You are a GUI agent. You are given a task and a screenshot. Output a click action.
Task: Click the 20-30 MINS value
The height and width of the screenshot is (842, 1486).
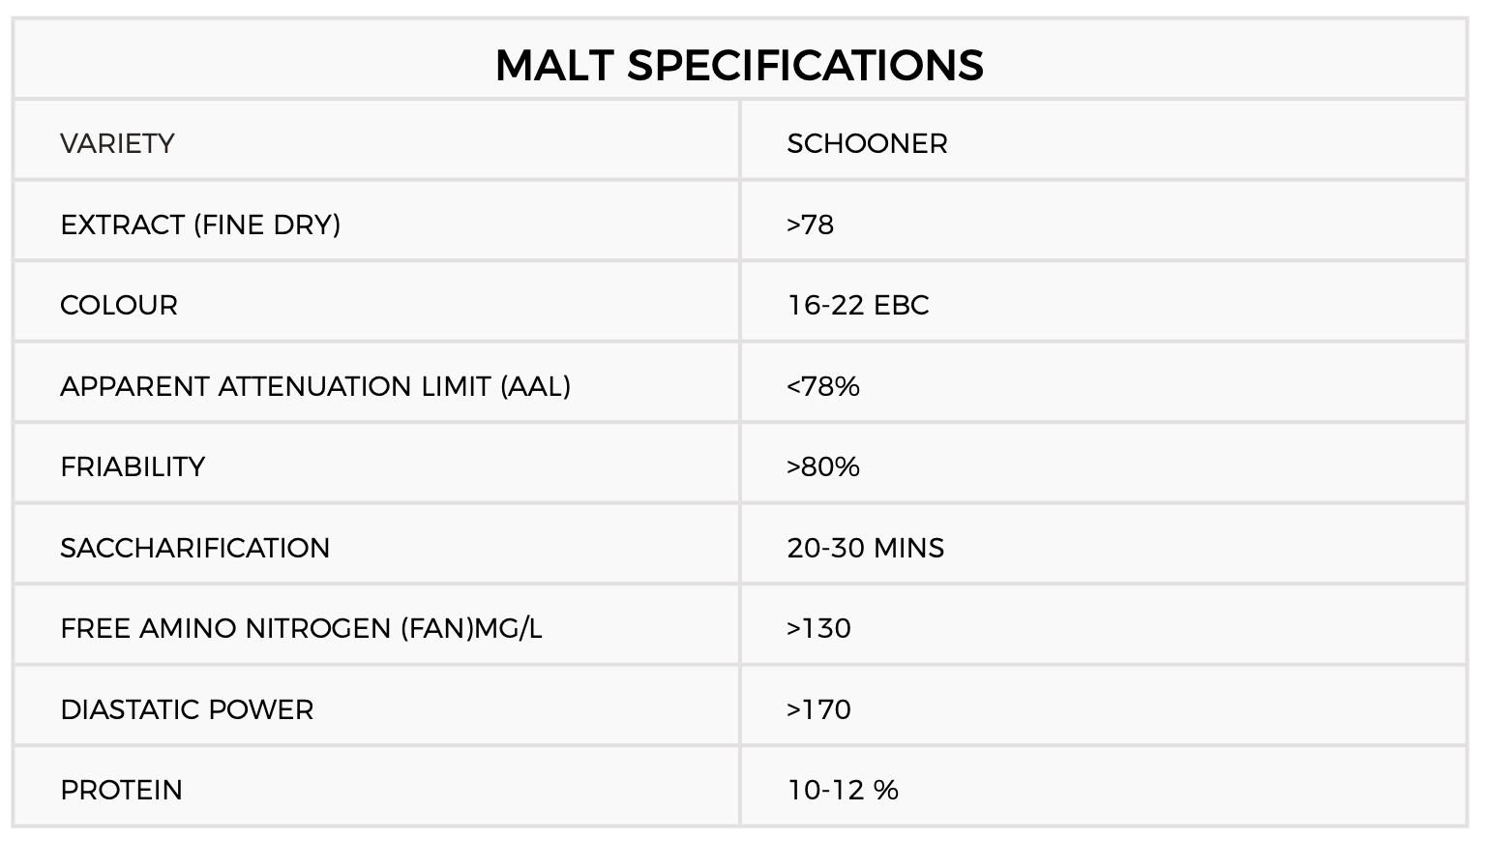point(866,548)
